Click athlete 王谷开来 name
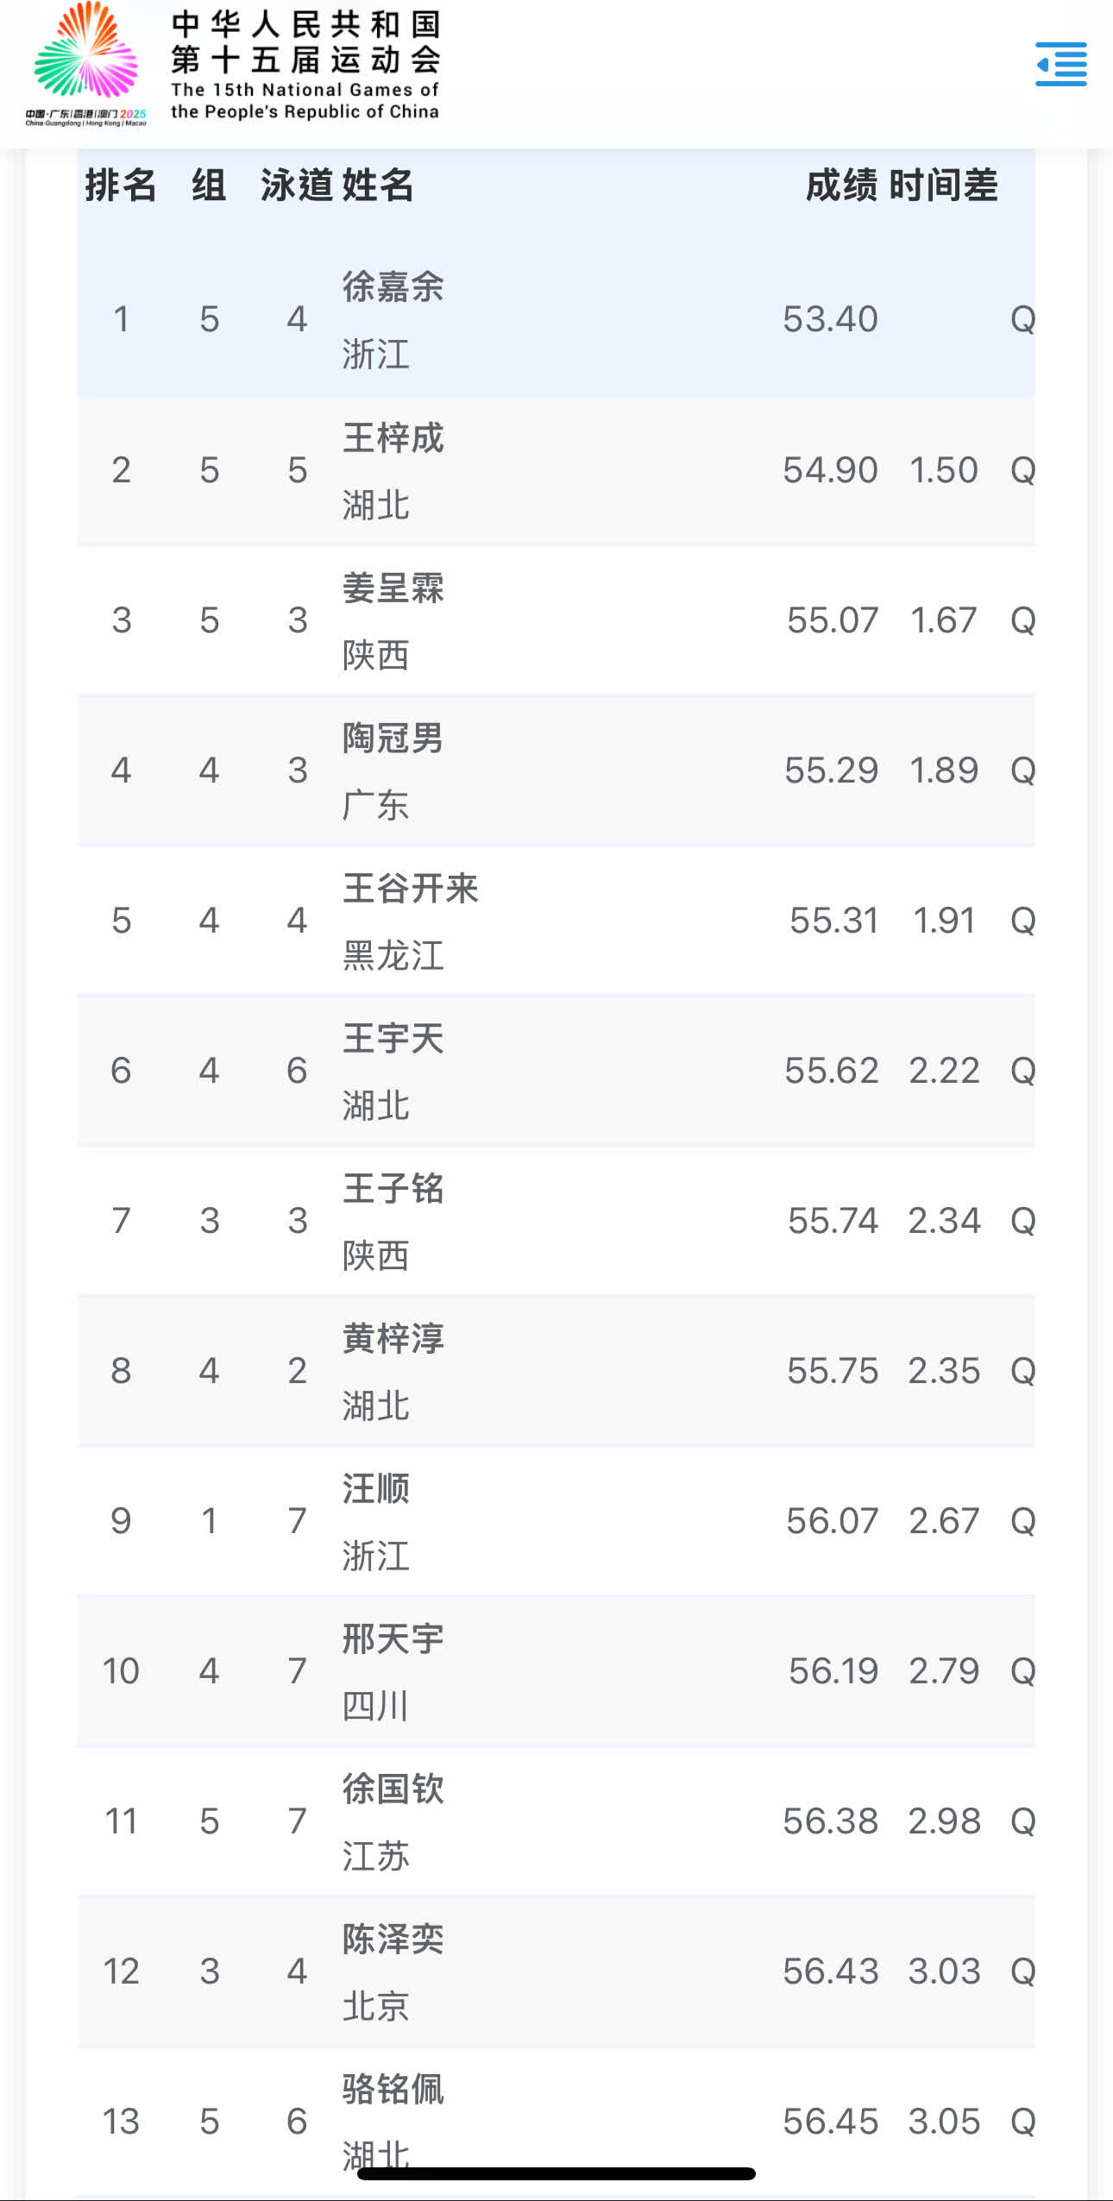 [x=410, y=889]
